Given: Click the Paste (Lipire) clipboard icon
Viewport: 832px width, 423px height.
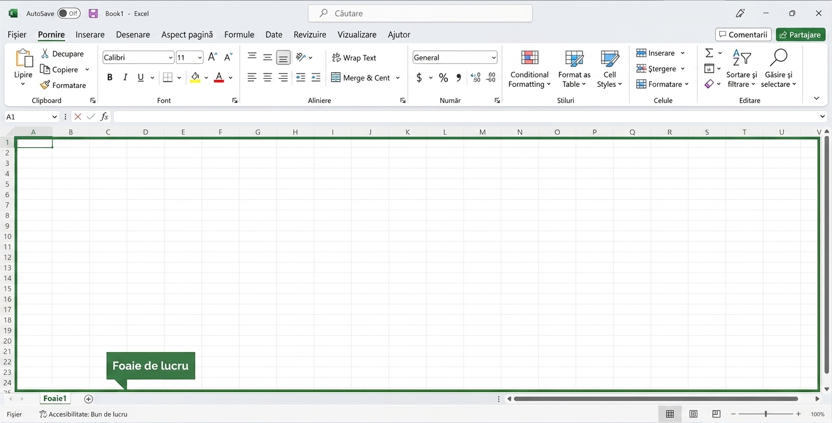Looking at the screenshot, I should 24,59.
